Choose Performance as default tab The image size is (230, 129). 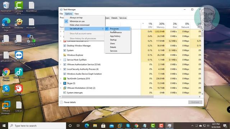118,32
